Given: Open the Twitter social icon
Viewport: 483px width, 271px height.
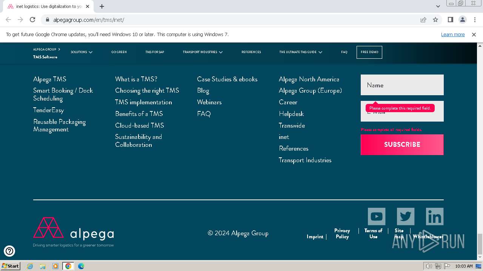Looking at the screenshot, I should 406,216.
